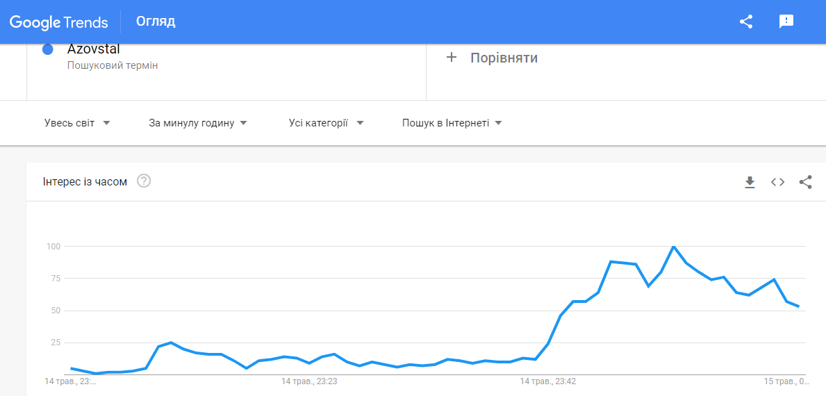Select the Огляд header tab
826x396 pixels.
click(156, 22)
